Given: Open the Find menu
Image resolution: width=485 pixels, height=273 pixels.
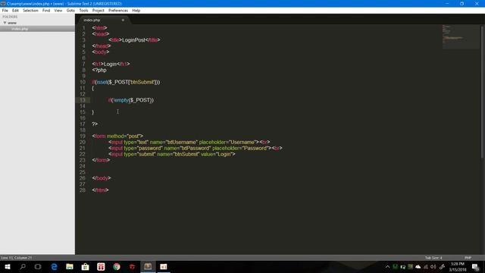Looking at the screenshot, I should point(46,11).
